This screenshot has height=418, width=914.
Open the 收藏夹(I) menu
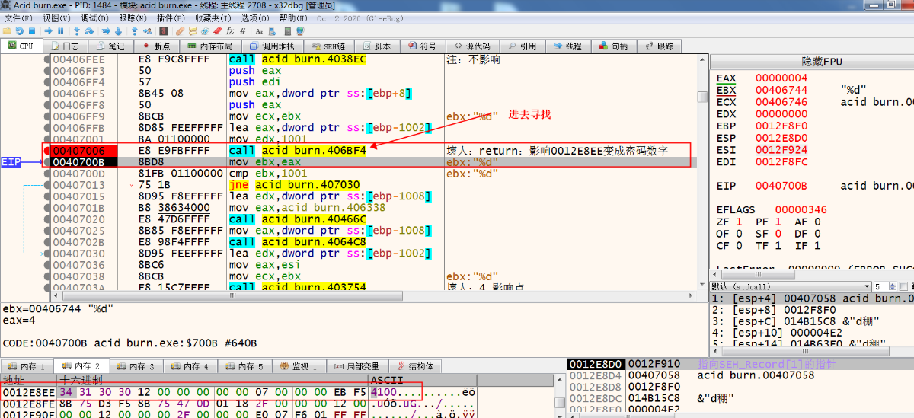click(x=214, y=18)
